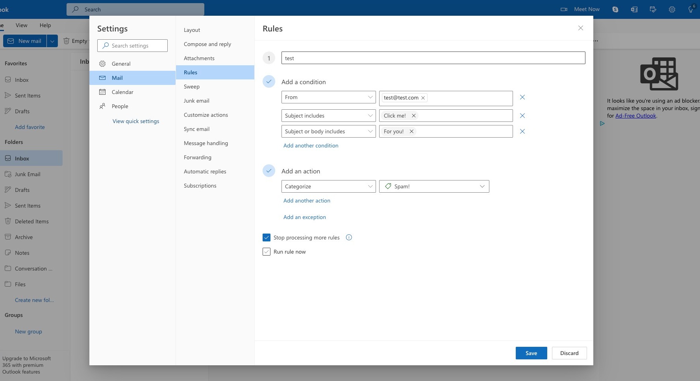Go to Automatic replies settings

point(205,171)
